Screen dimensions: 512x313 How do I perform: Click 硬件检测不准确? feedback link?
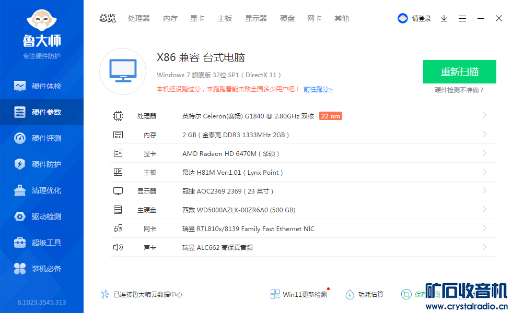click(x=459, y=90)
